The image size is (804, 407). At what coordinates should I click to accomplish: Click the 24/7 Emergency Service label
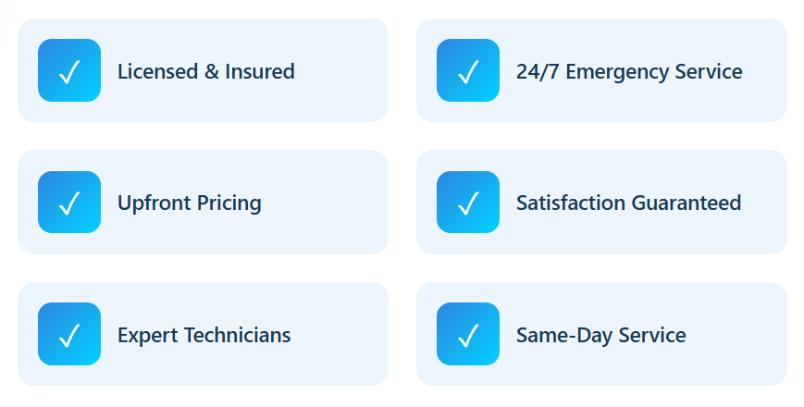point(629,71)
